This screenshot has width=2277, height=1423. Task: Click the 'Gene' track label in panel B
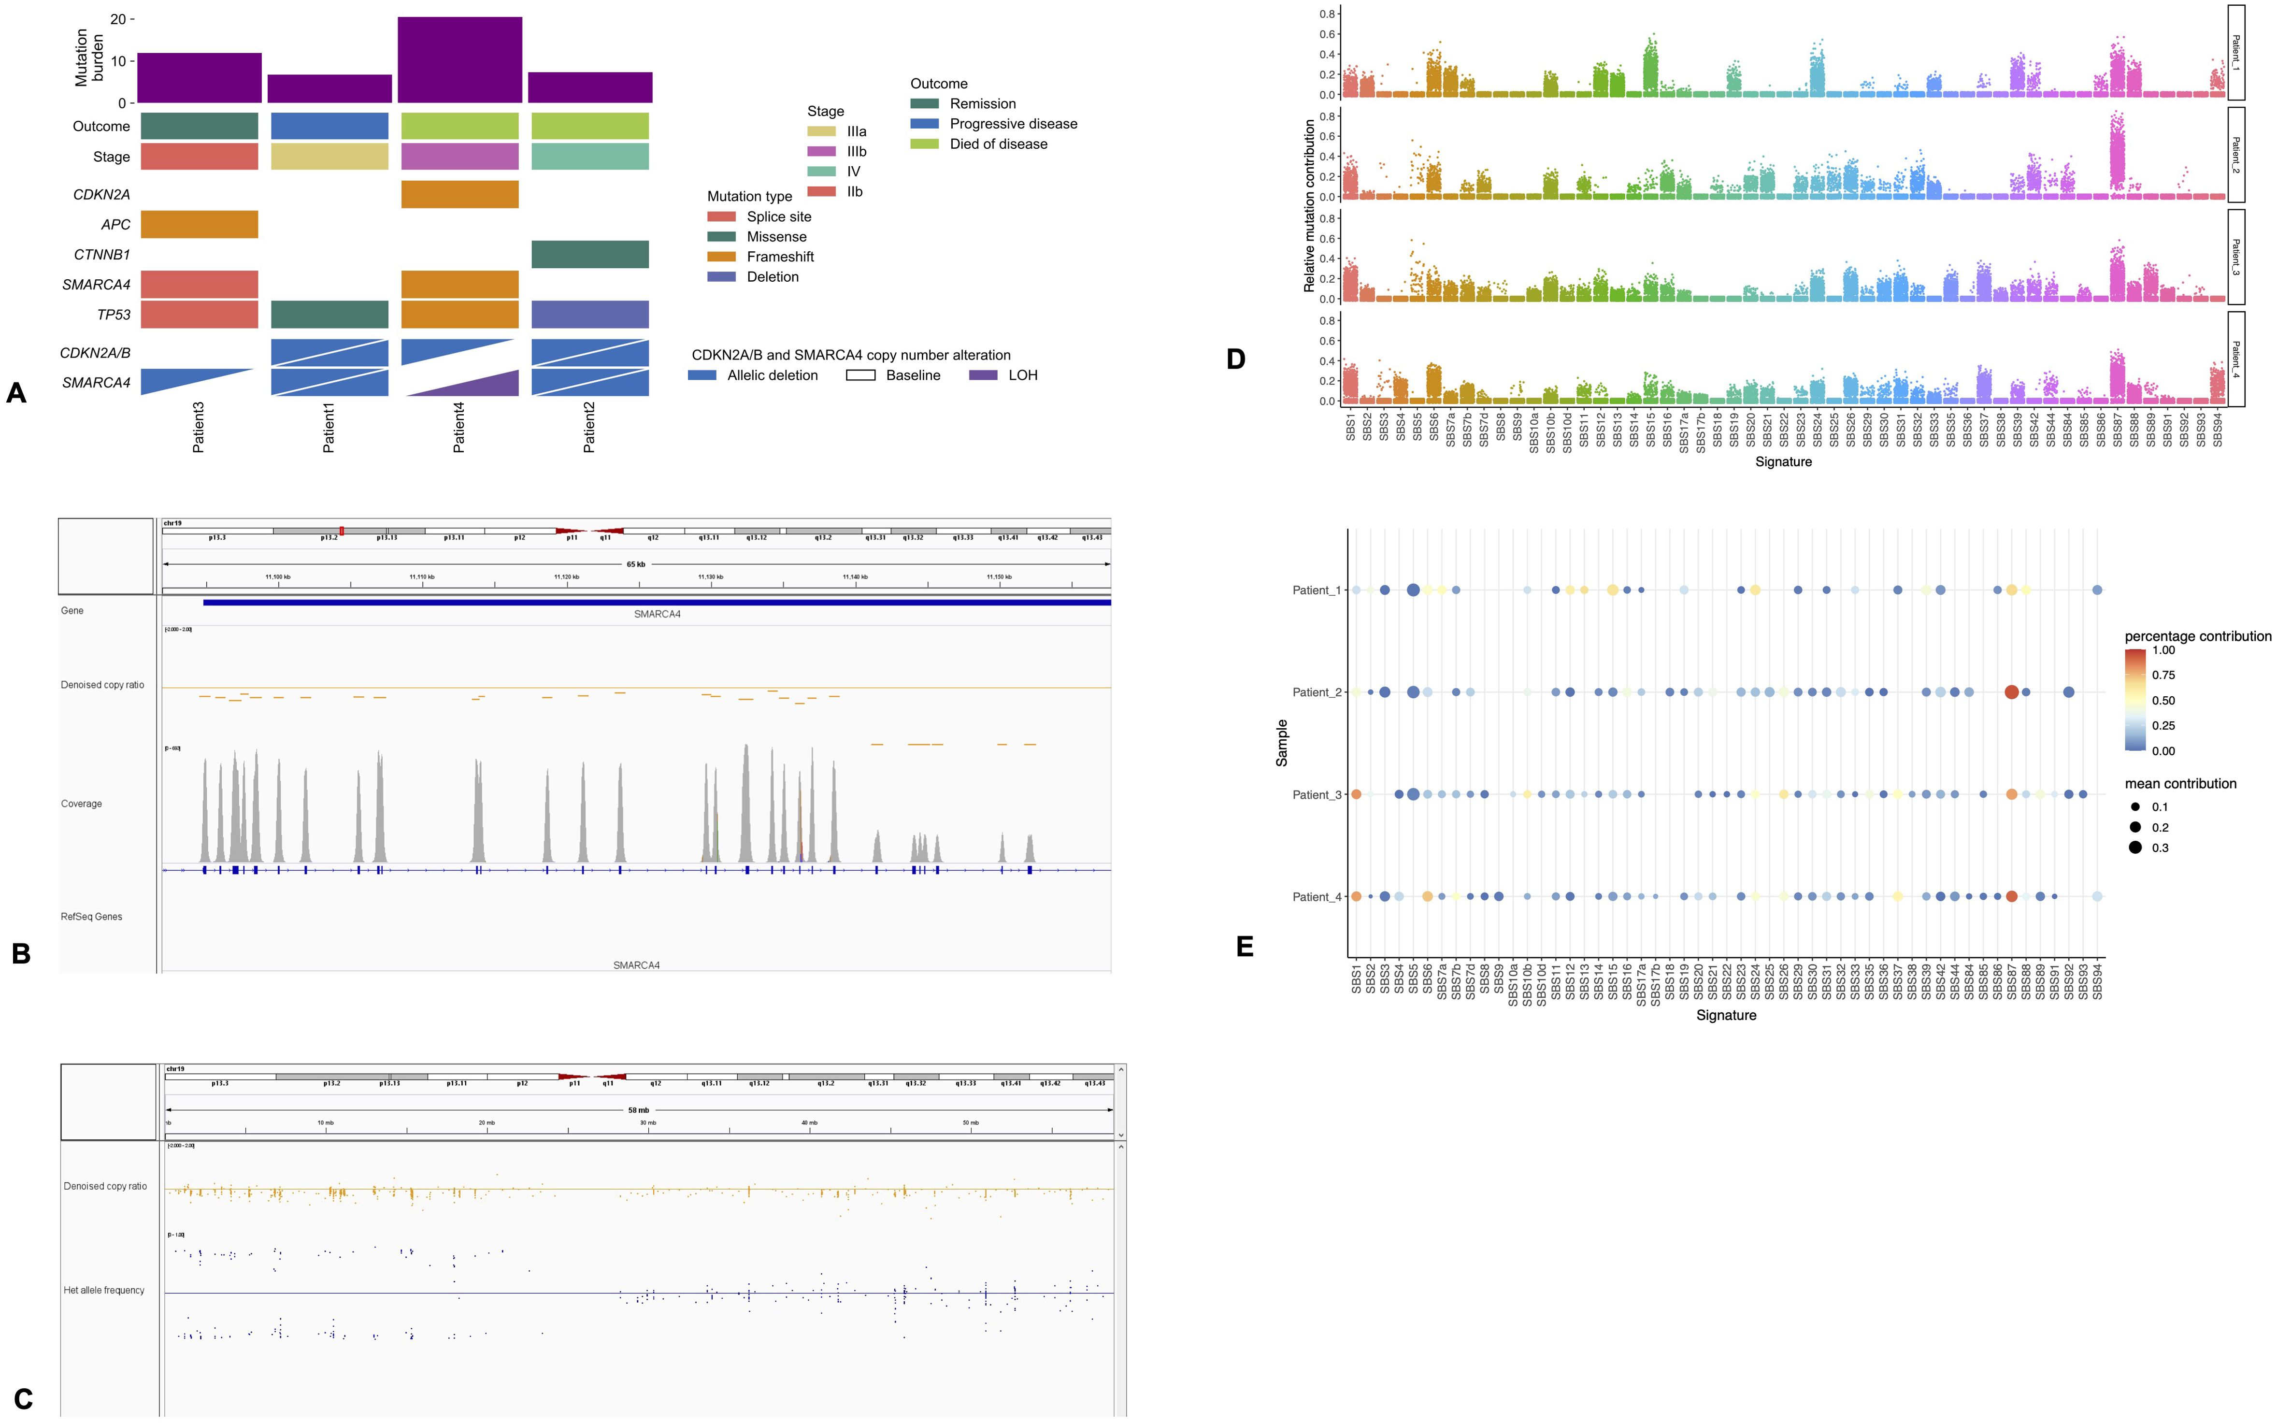pos(72,611)
